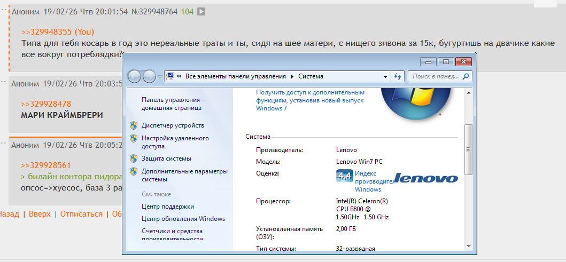Screen dimensions: 566x262
Task: Click the double chevron at start of breadcrumb
Action: click(179, 76)
